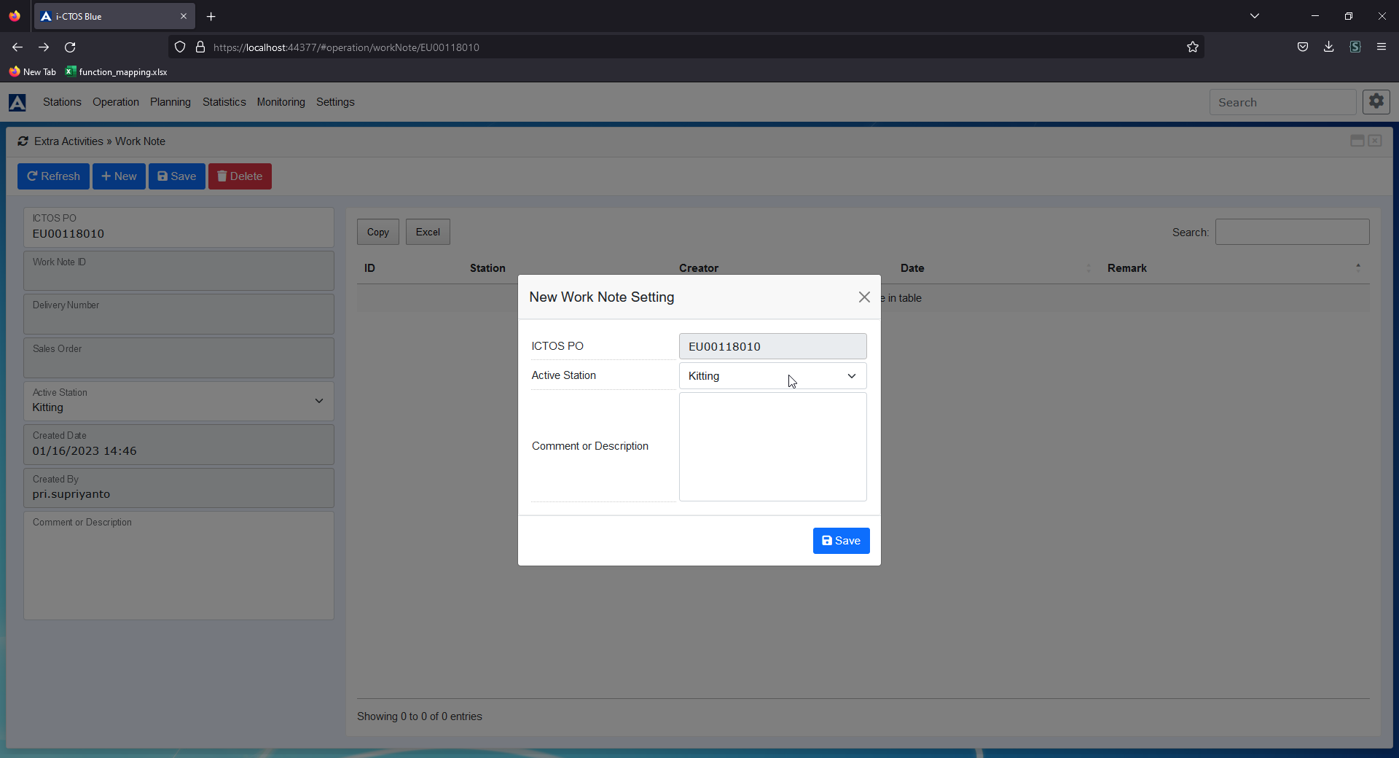Open the Pocket save icon

[1303, 47]
